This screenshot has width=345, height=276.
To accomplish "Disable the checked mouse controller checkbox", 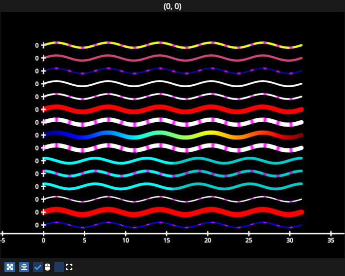I will [x=38, y=267].
